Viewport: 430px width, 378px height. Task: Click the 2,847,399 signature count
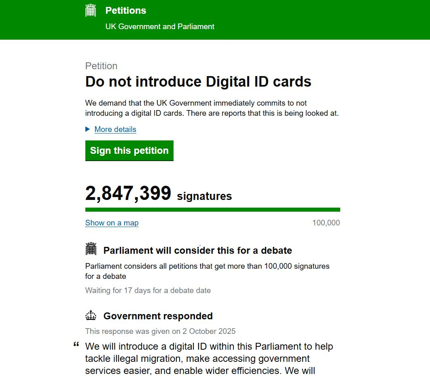point(128,193)
